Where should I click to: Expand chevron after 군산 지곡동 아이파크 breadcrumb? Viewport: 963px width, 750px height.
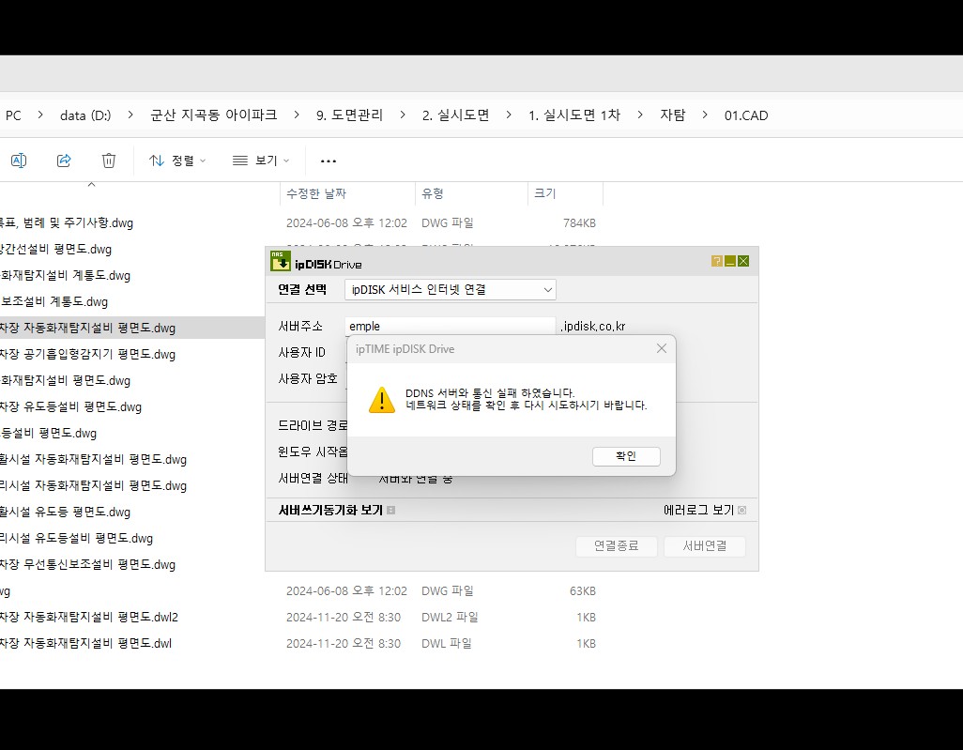click(297, 115)
